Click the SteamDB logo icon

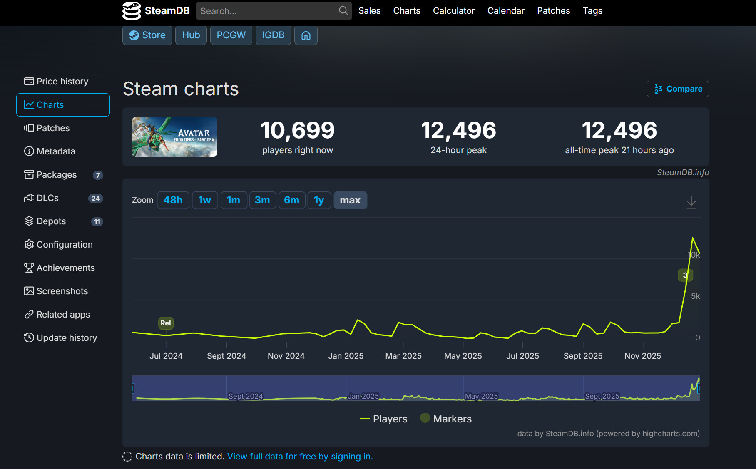tap(132, 11)
